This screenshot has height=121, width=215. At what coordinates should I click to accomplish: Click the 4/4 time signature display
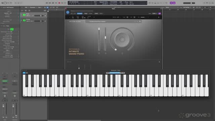pos(121,2)
